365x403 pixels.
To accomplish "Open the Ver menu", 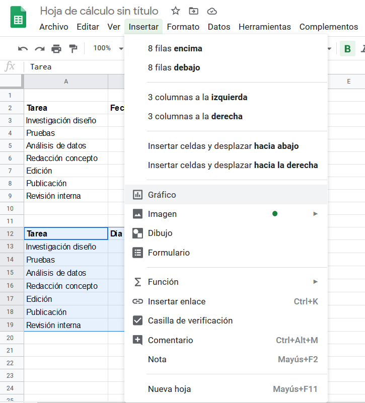I will tap(114, 27).
